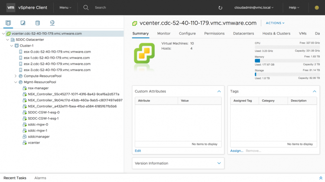This screenshot has width=325, height=182.
Task: Open the cloudadmin@vmc.local user menu
Action: pyautogui.click(x=256, y=7)
